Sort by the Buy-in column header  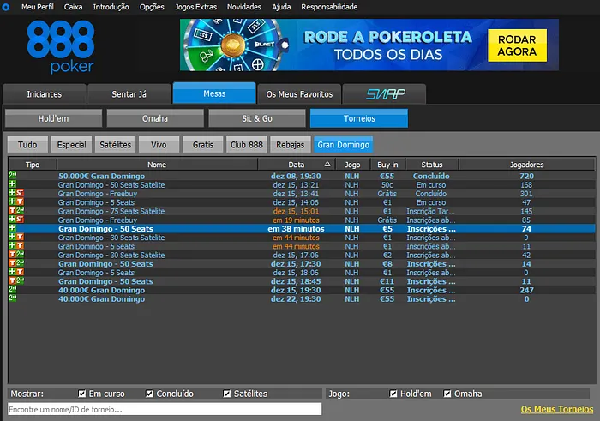(x=387, y=165)
